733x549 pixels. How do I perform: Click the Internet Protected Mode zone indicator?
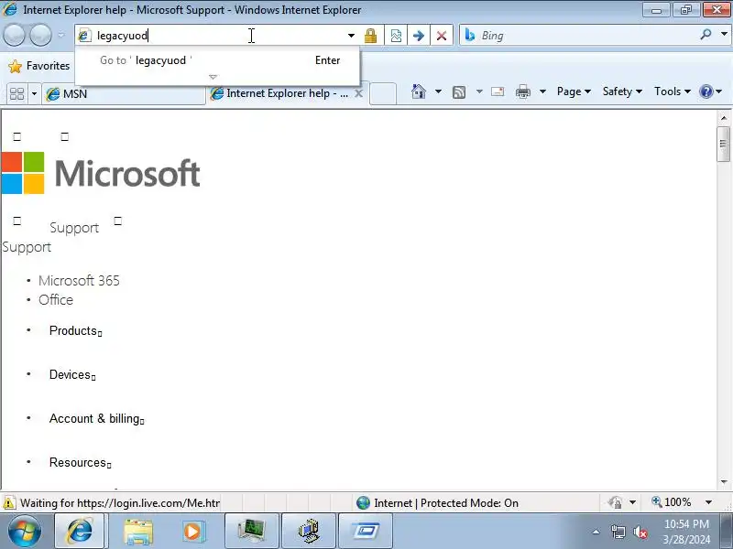437,502
